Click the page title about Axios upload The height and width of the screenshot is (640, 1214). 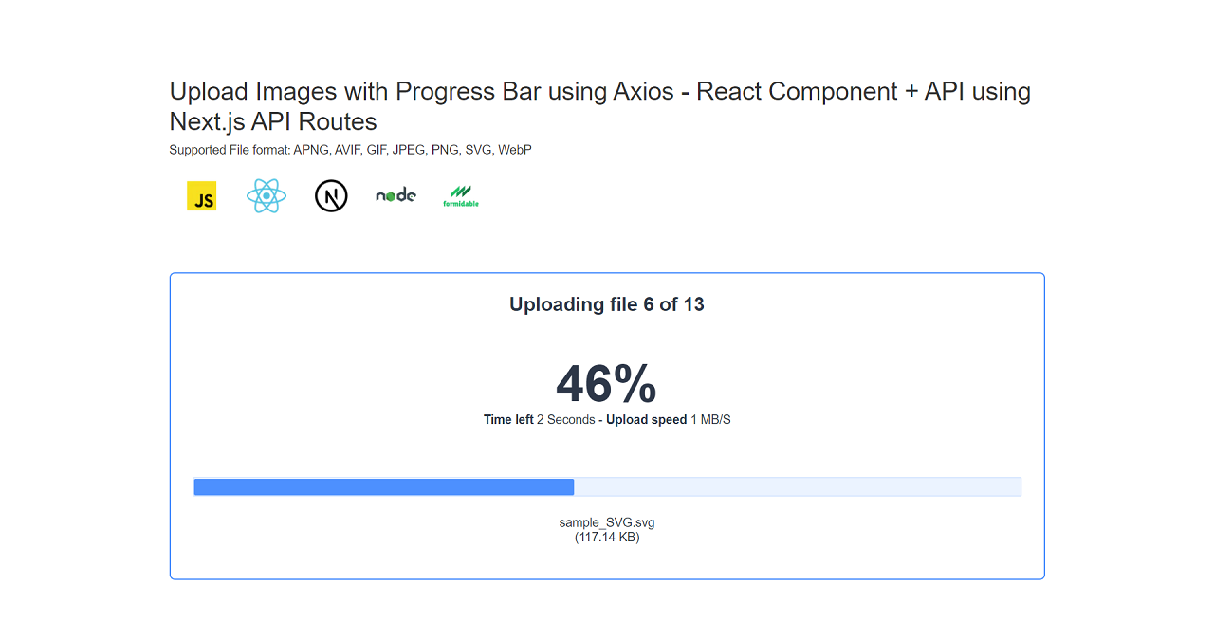[600, 106]
